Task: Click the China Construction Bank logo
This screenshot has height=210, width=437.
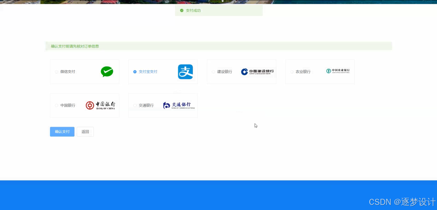Action: [x=257, y=72]
